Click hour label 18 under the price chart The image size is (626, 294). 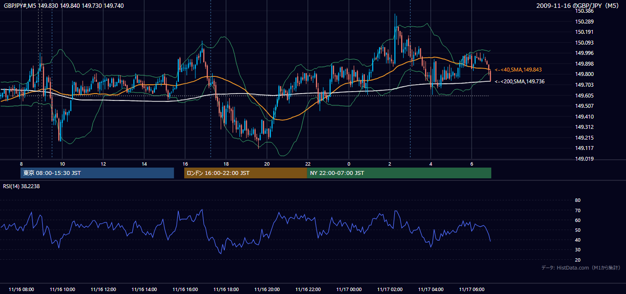pos(226,164)
